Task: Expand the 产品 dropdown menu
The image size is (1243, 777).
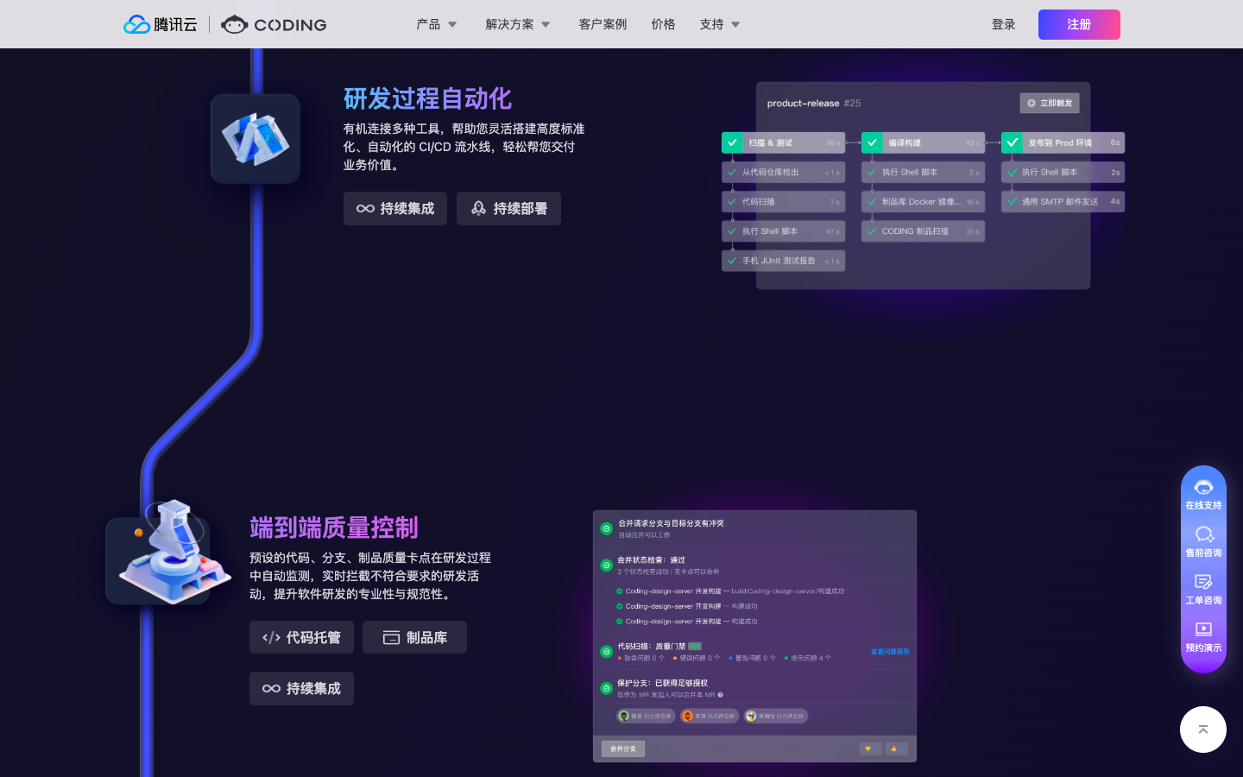Action: [x=437, y=24]
